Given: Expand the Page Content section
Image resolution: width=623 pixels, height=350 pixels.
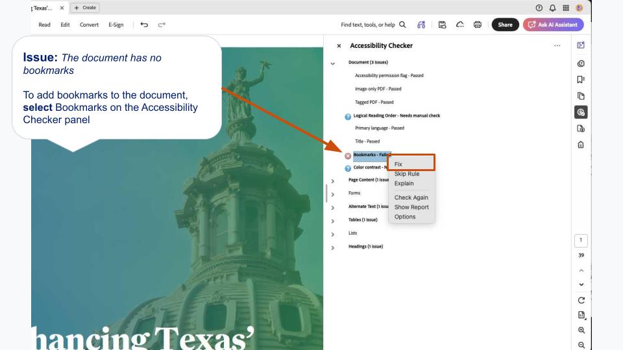Looking at the screenshot, I should tap(333, 181).
